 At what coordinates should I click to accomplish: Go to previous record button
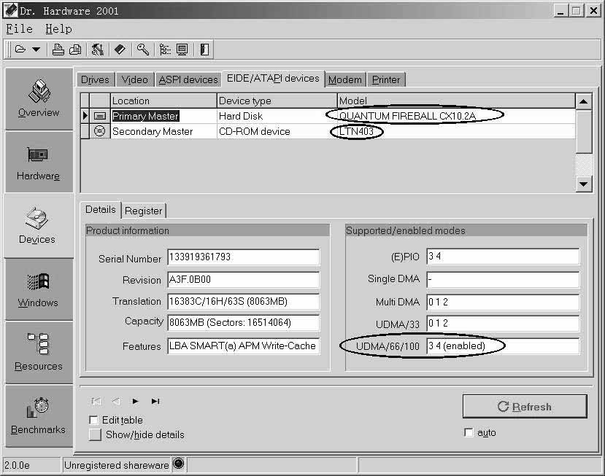click(116, 401)
